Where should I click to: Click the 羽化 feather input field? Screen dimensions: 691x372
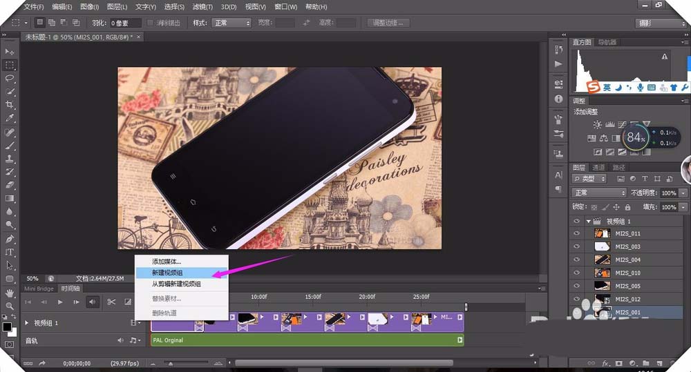pyautogui.click(x=126, y=23)
